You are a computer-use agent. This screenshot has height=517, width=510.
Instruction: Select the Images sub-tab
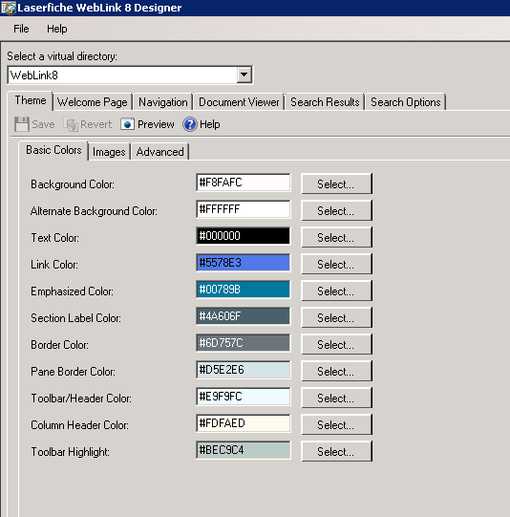(x=109, y=152)
